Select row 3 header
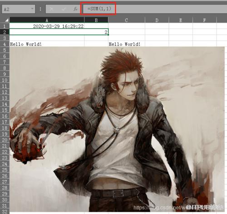The image size is (227, 214). point(5,38)
